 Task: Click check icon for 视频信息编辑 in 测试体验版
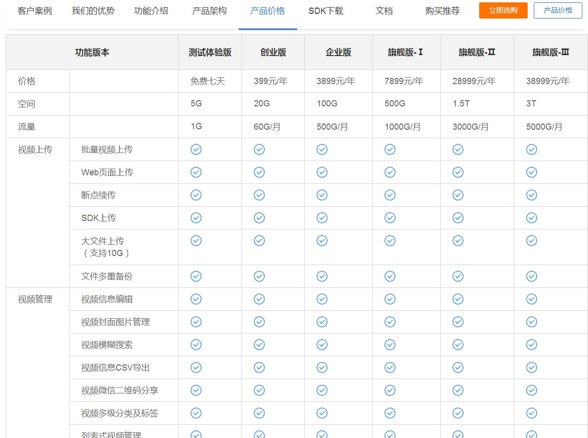click(196, 299)
